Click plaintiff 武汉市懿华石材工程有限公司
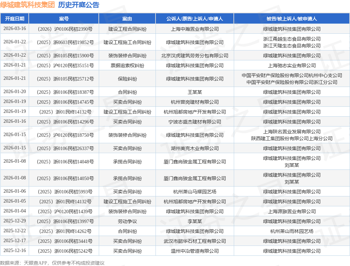Image resolution: width=350 pixels, height=266 pixels. pos(194,241)
